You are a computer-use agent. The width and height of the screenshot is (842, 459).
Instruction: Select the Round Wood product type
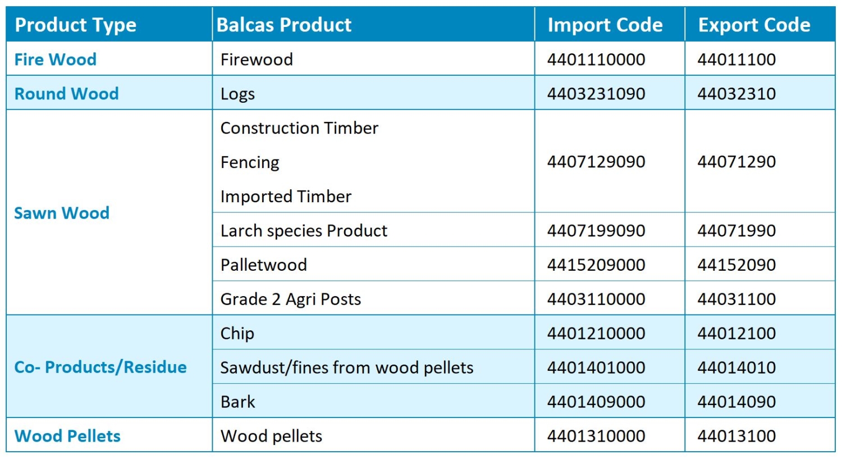66,94
